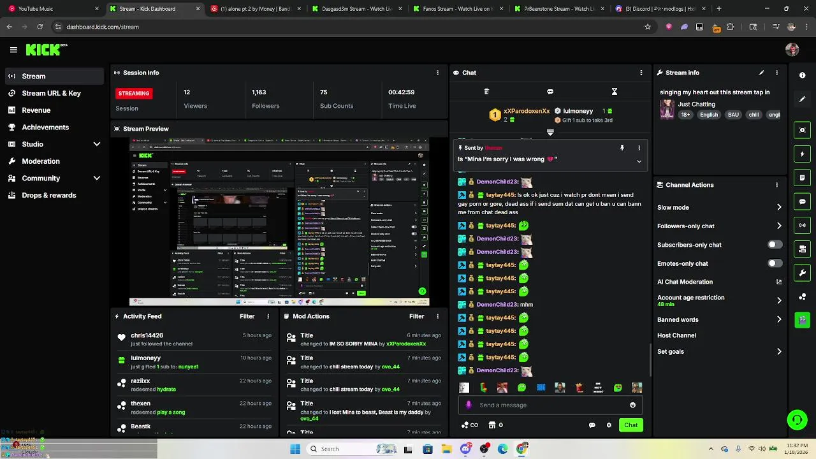Open Activity Feed three-dot options
The image size is (816, 459).
(x=268, y=316)
